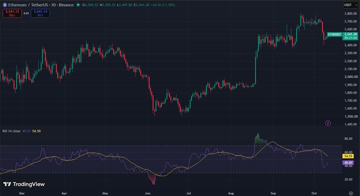Click the 80.00 RSI scale label
Viewport: 360px width, 196px height.
pyautogui.click(x=348, y=139)
